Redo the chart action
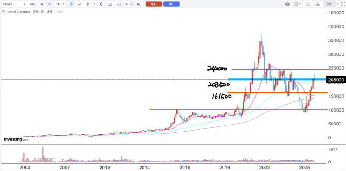This screenshot has height=171, width=346. [131, 4]
